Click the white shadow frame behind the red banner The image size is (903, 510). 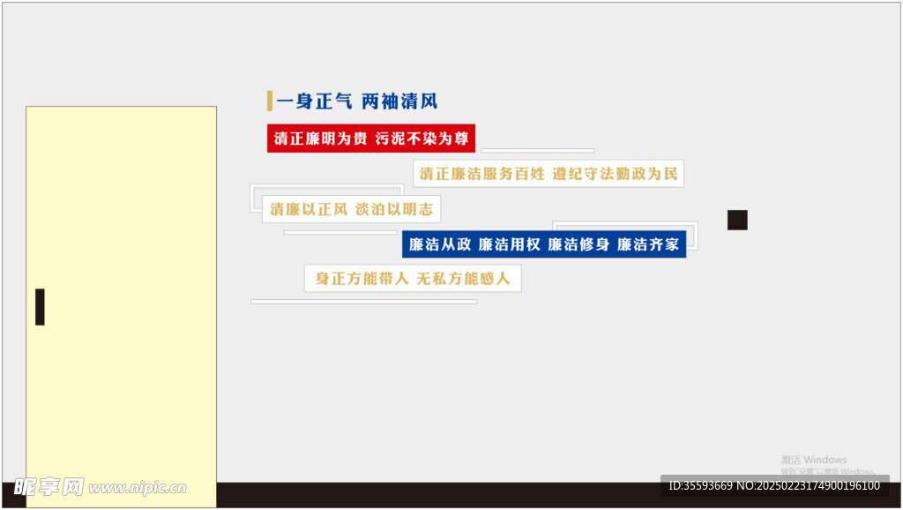tap(538, 152)
